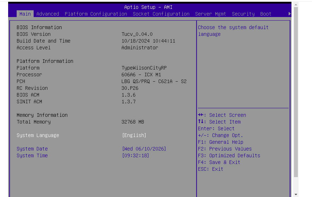The height and width of the screenshot is (197, 312).
Task: Click the Aptio Setup - AMI title
Action: [x=148, y=7]
